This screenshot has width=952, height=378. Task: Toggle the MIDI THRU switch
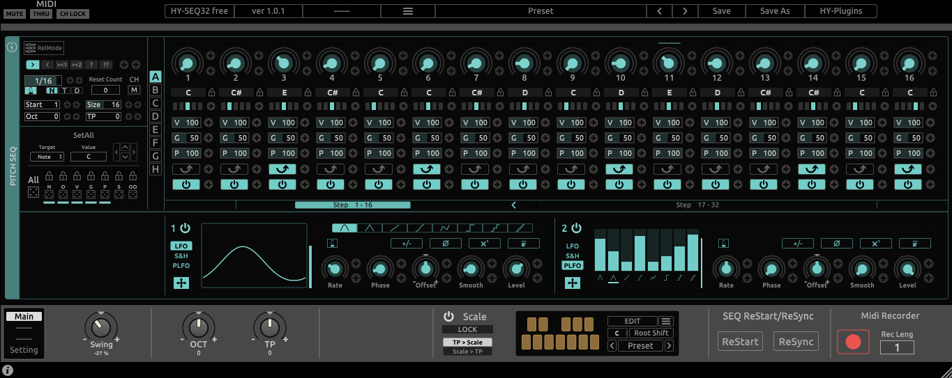pos(41,13)
